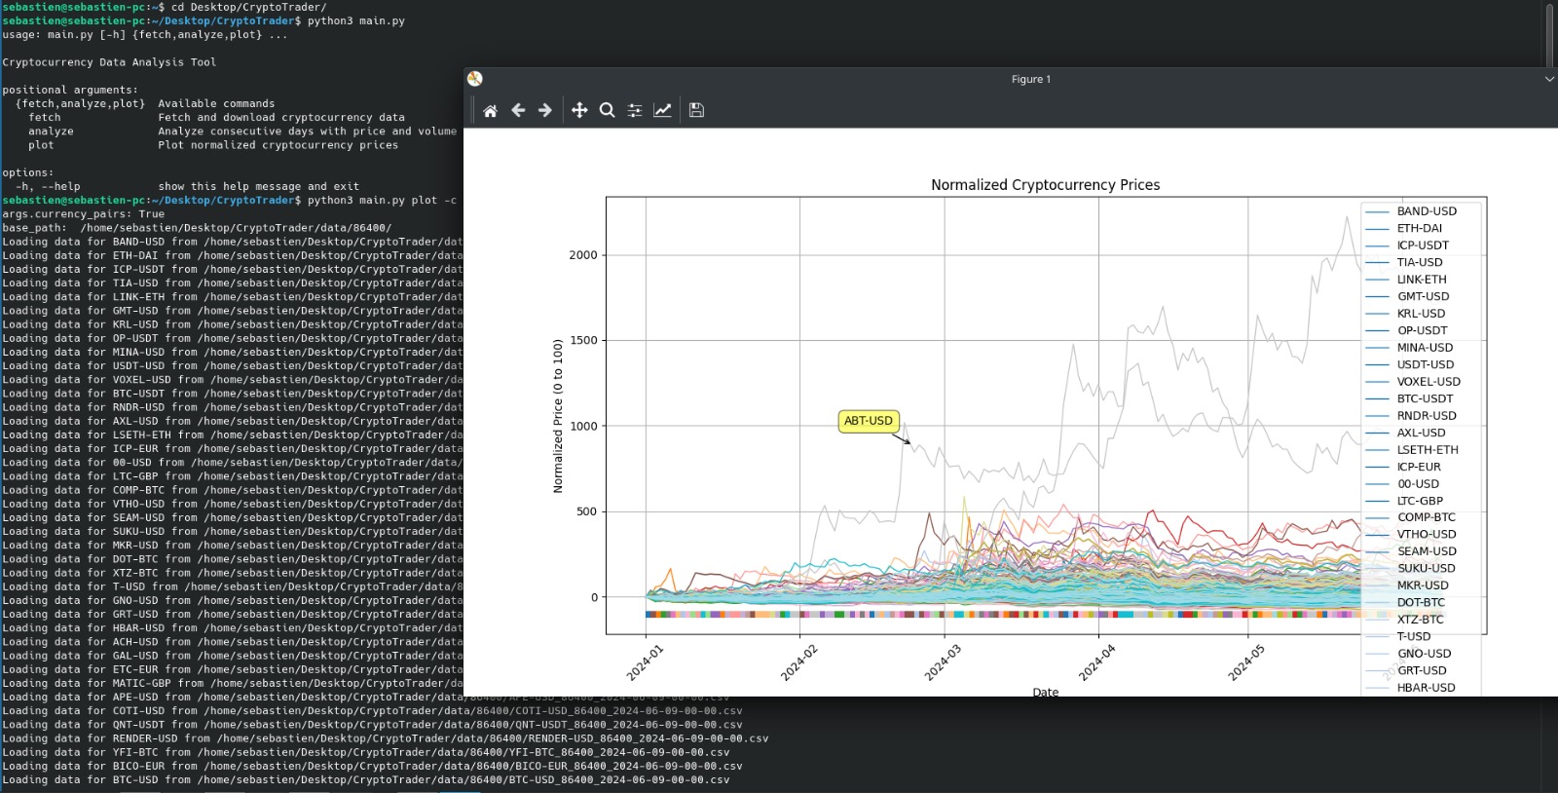Click the ETH-DAI legend entry
This screenshot has width=1558, height=793.
pyautogui.click(x=1404, y=228)
